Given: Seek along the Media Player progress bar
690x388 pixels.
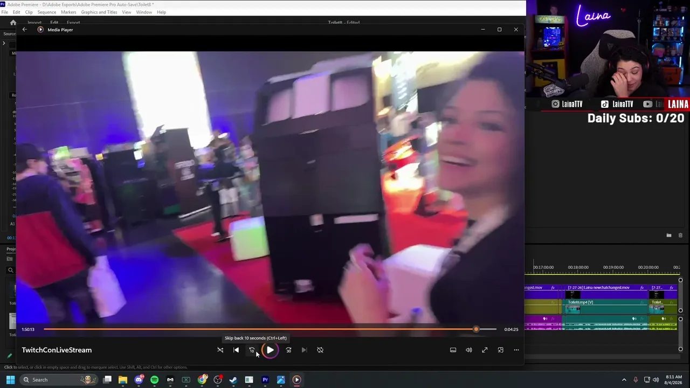Looking at the screenshot, I should 270,329.
